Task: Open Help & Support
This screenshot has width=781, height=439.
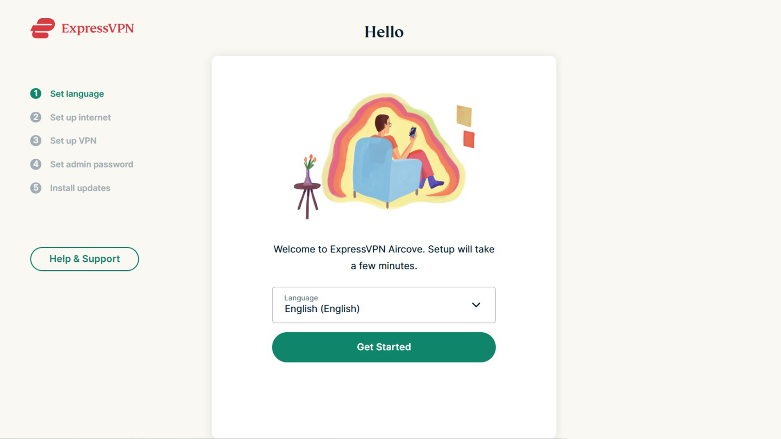Action: point(84,259)
